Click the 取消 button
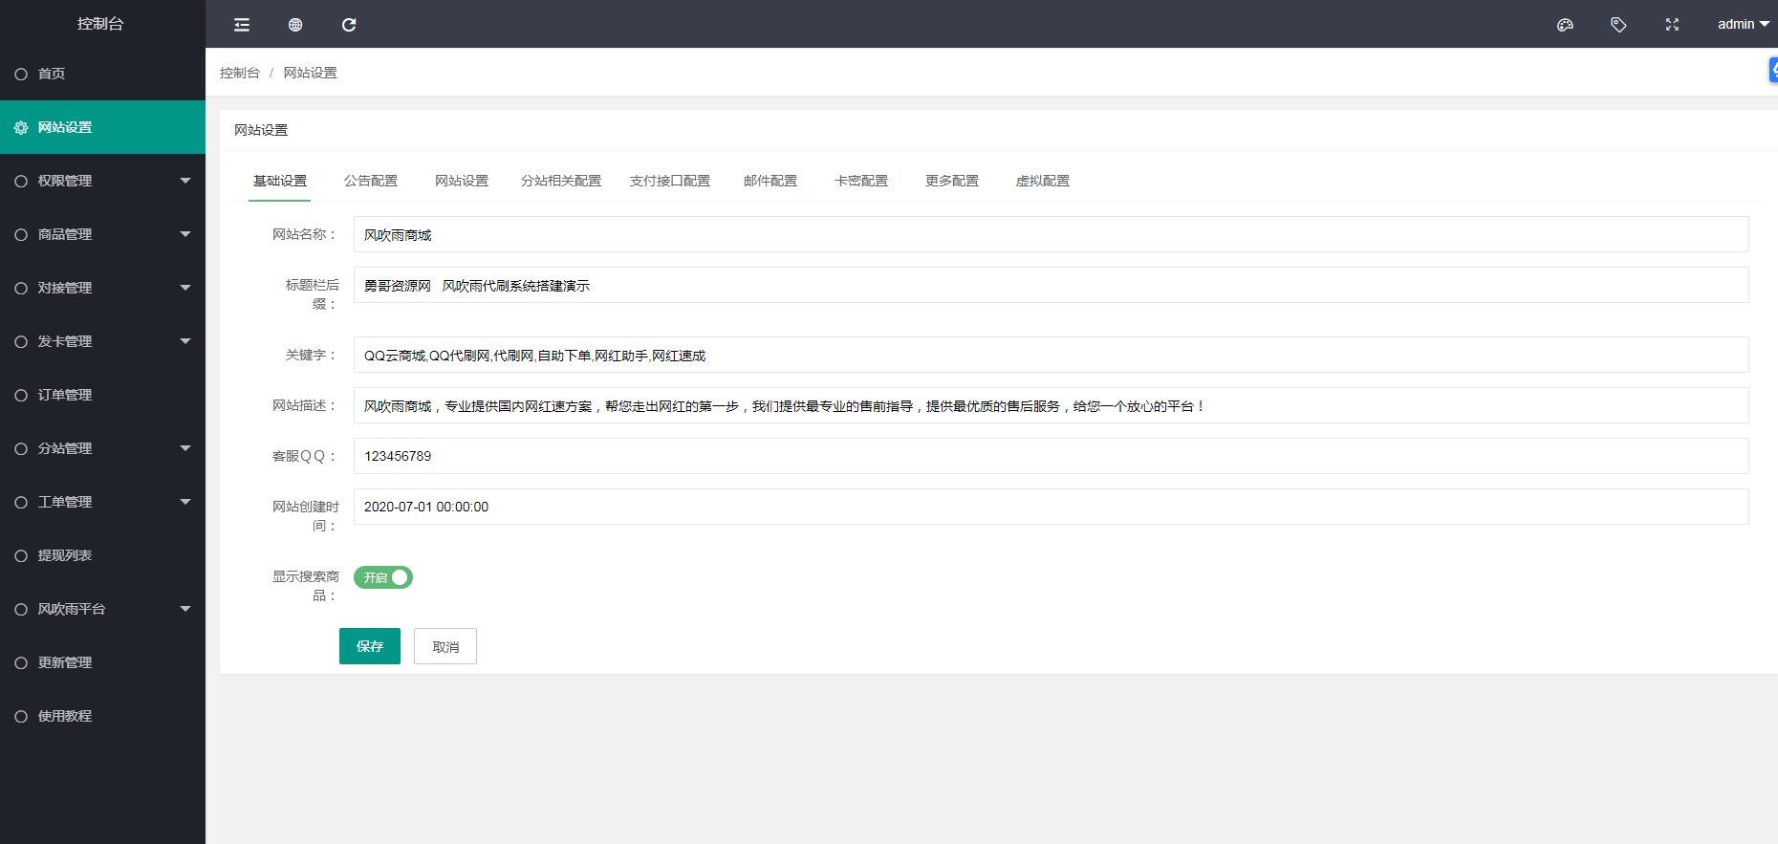The width and height of the screenshot is (1778, 844). pos(445,646)
